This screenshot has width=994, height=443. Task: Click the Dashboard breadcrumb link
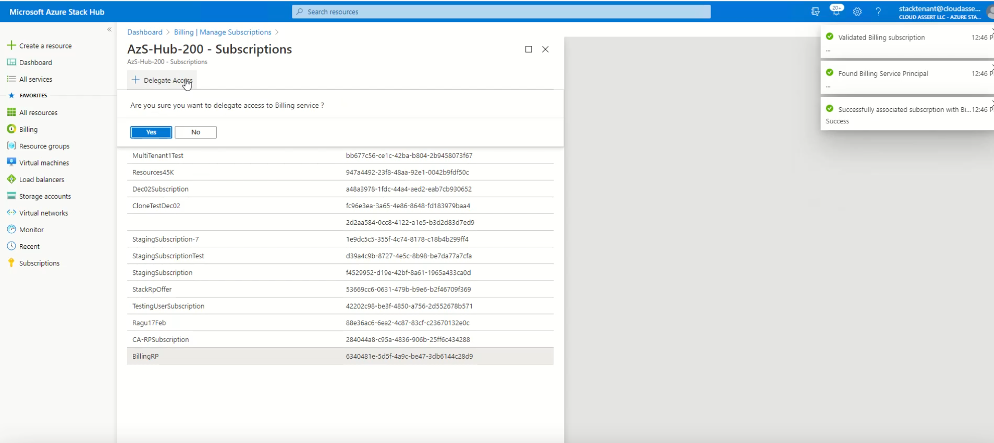click(145, 32)
